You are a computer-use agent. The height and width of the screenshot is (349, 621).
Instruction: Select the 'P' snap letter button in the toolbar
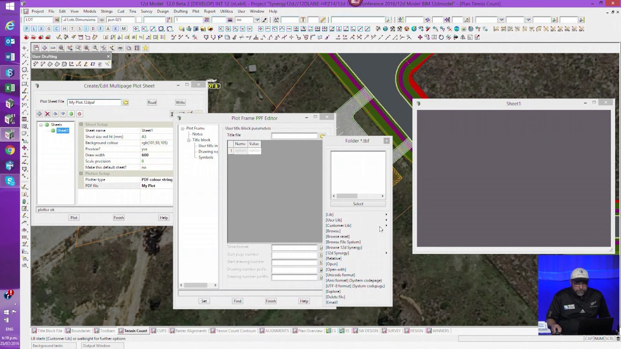[27, 29]
